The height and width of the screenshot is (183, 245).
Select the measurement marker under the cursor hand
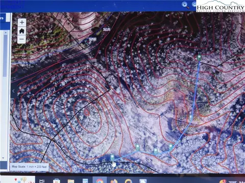click(x=112, y=157)
